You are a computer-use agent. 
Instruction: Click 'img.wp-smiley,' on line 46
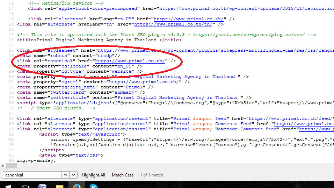pos(36,160)
